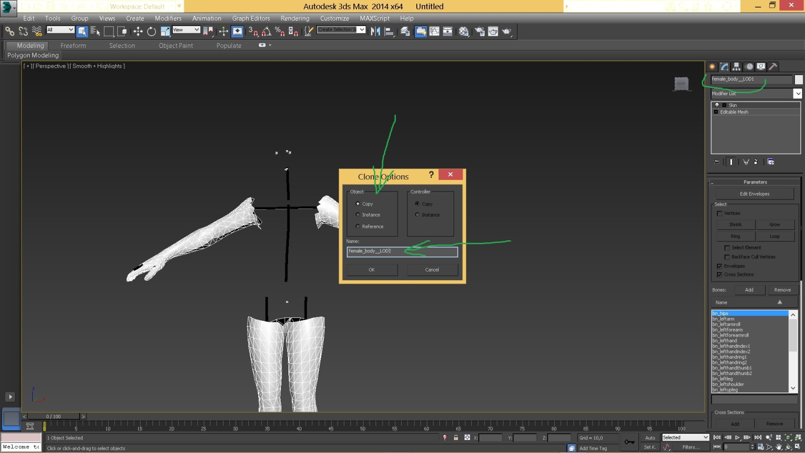Open the Hierarchy command panel tab

click(x=737, y=67)
